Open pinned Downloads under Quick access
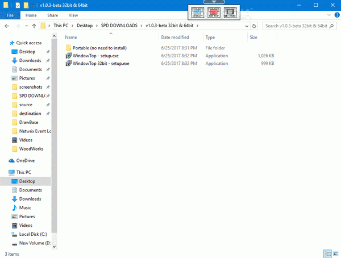The height and width of the screenshot is (258, 341). tap(30, 60)
